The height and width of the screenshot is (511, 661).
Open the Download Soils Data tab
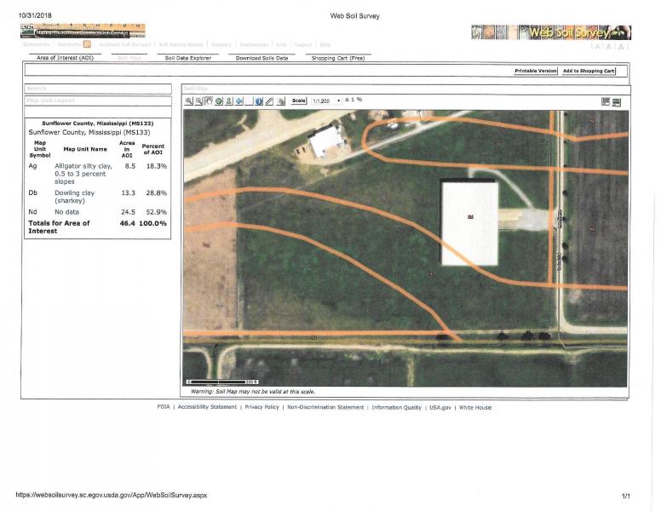tap(262, 58)
